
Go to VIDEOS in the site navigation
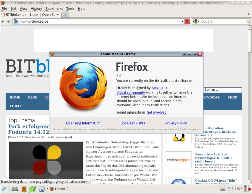[16, 106]
